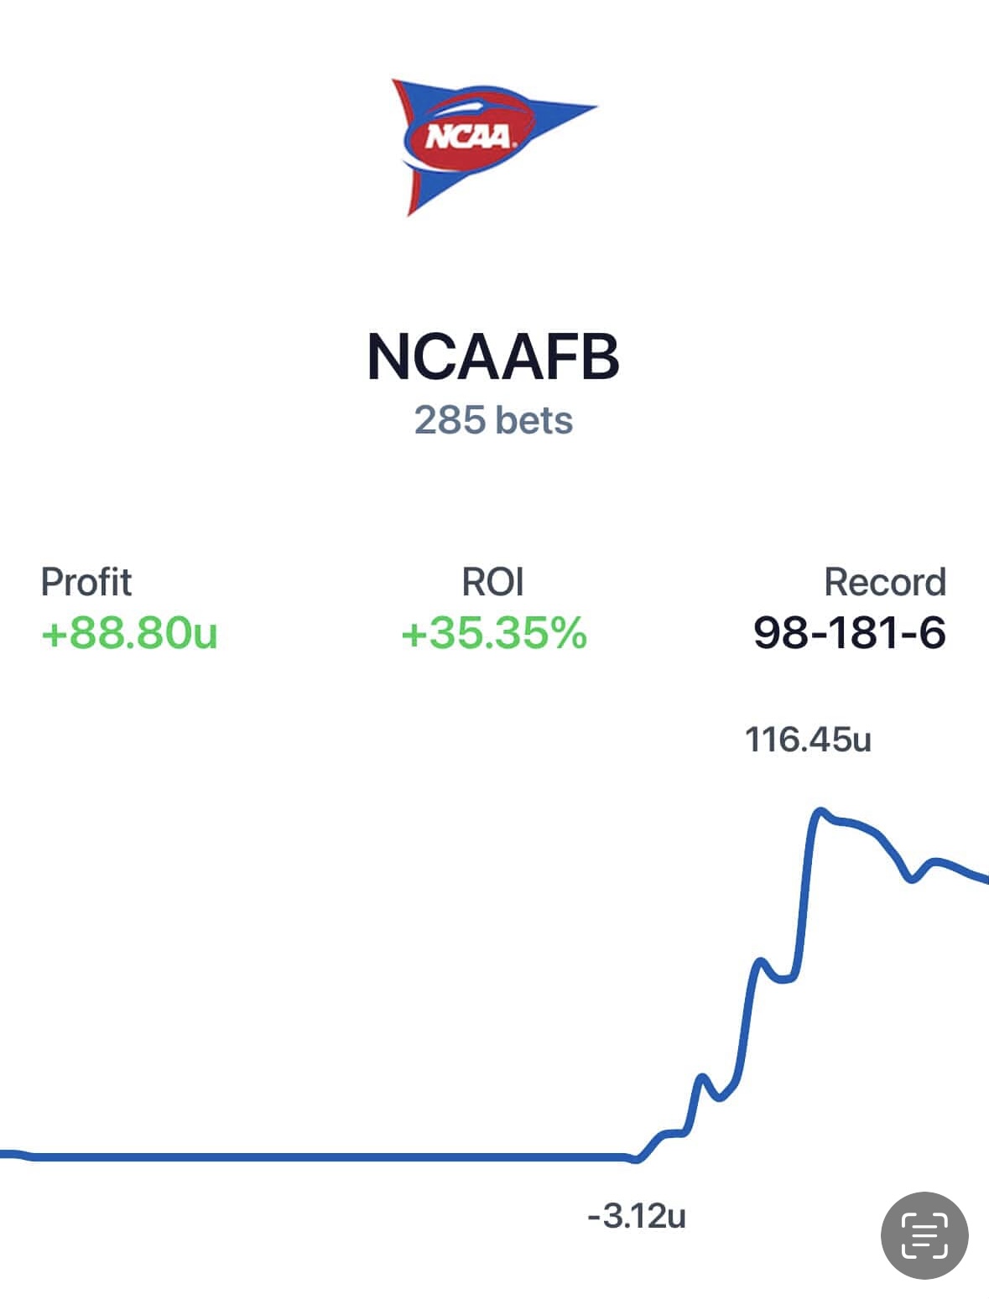The height and width of the screenshot is (1299, 989).
Task: Open the 98-181-6 record value
Action: [x=850, y=632]
